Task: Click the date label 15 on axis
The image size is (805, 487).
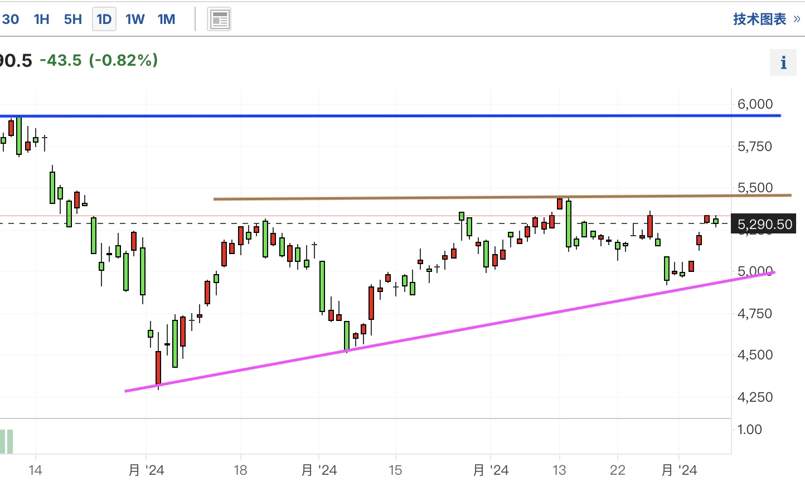Action: pyautogui.click(x=395, y=470)
